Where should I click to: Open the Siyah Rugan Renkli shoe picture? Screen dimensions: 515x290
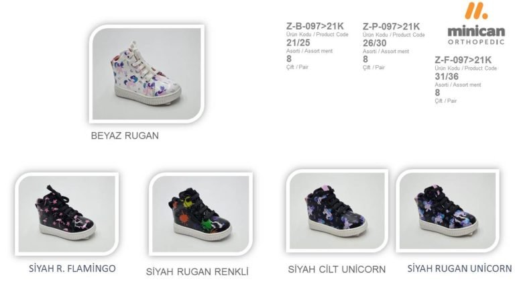[x=201, y=213]
